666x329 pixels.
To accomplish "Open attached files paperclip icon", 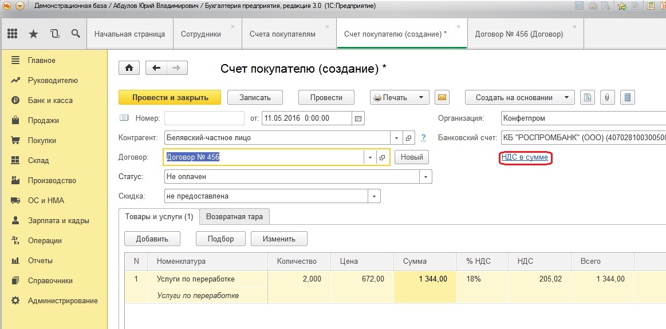I will (x=608, y=97).
